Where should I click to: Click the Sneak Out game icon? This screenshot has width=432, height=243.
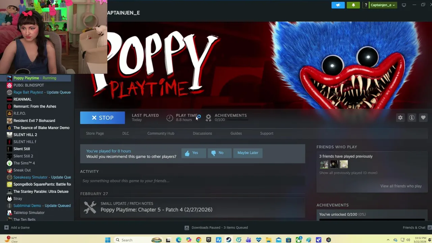[x=9, y=170]
